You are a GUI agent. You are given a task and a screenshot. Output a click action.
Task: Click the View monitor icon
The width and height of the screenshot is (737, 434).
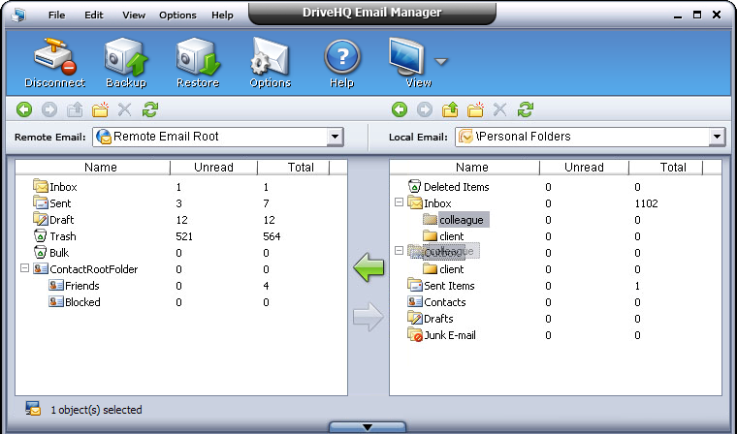click(x=408, y=58)
